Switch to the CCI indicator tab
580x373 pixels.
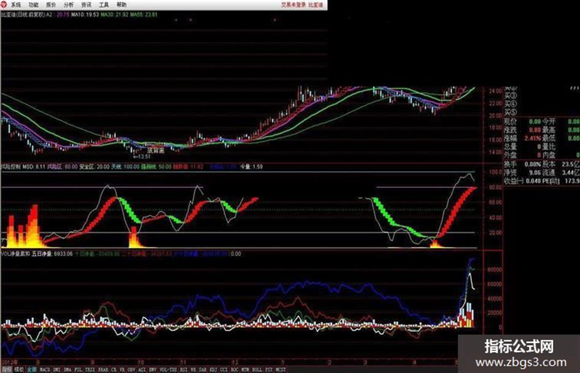(x=224, y=369)
